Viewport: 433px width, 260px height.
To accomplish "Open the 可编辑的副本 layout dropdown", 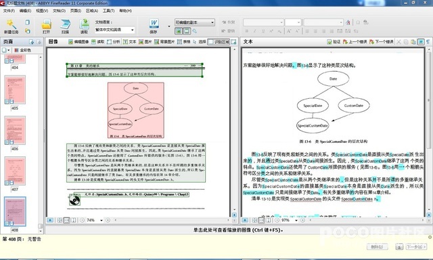I will [195, 22].
